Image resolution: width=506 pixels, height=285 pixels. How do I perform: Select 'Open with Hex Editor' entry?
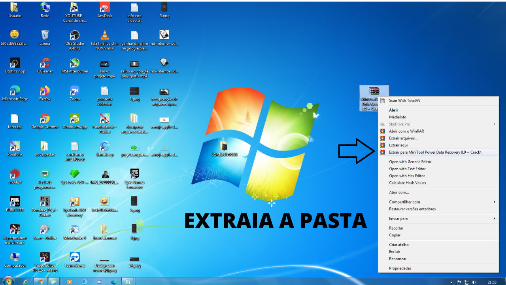click(x=438, y=176)
